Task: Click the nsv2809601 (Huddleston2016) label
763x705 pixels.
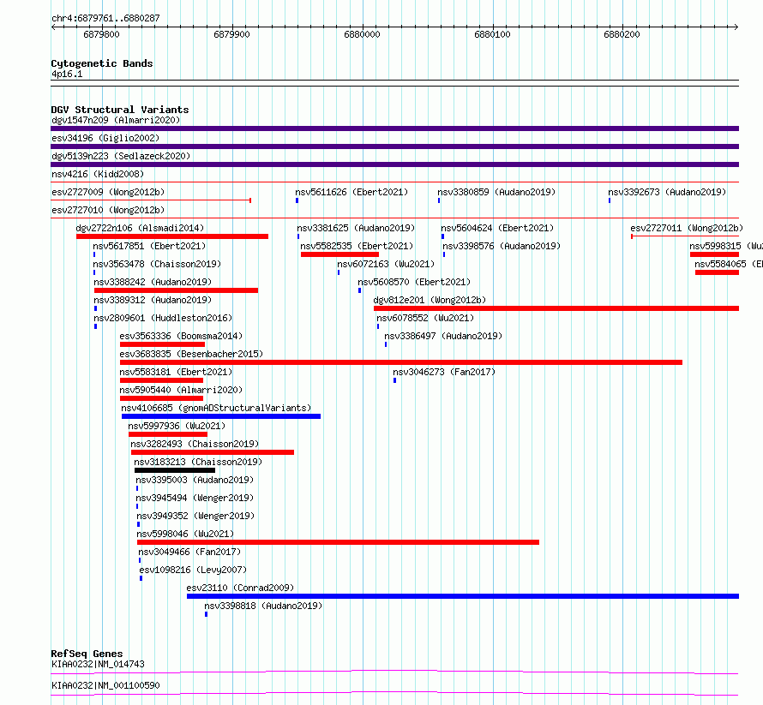Action: pyautogui.click(x=163, y=318)
